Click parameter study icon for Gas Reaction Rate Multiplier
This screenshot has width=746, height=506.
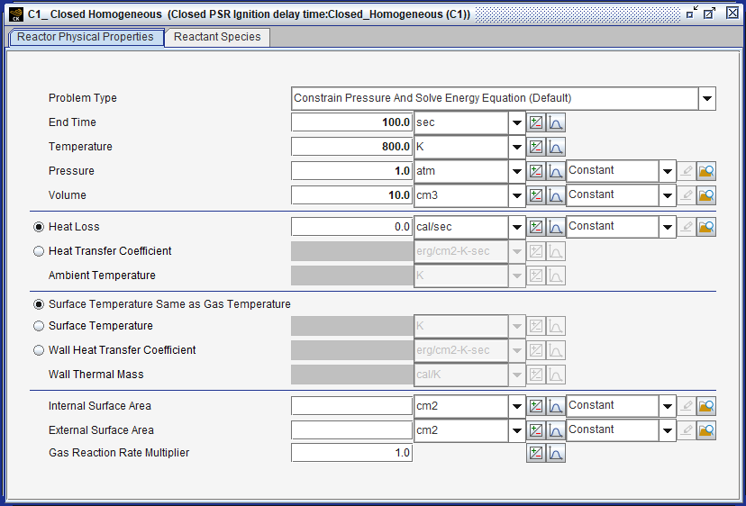click(x=536, y=453)
